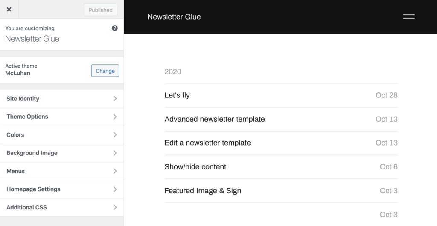The height and width of the screenshot is (226, 437).
Task: Open the Homepage Settings panel label
Action: pyautogui.click(x=33, y=189)
